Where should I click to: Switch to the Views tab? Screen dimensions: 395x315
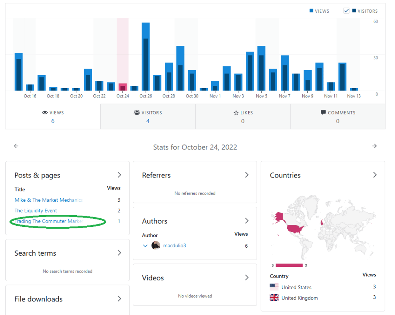(53, 117)
